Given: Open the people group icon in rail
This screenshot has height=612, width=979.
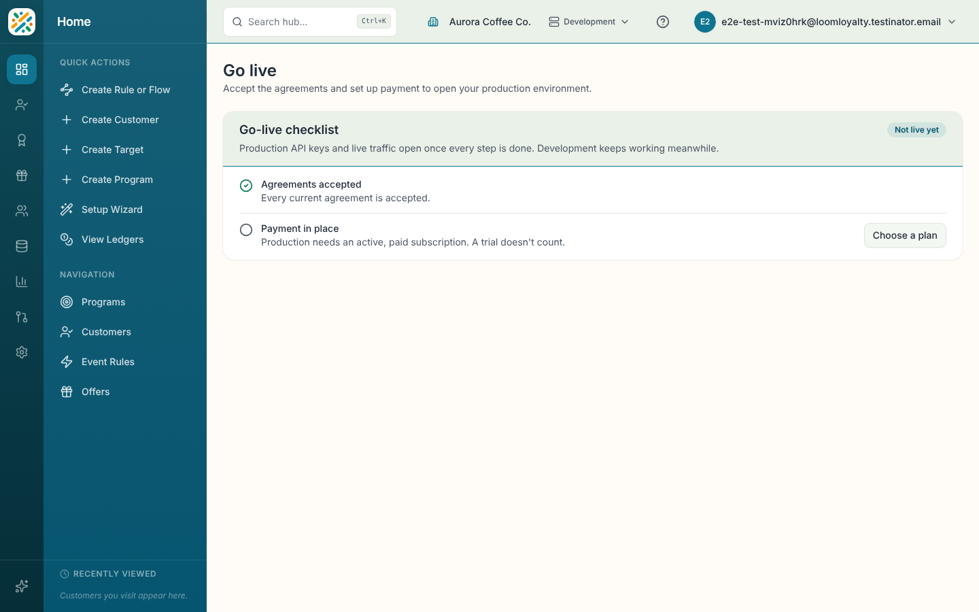Looking at the screenshot, I should [x=22, y=211].
